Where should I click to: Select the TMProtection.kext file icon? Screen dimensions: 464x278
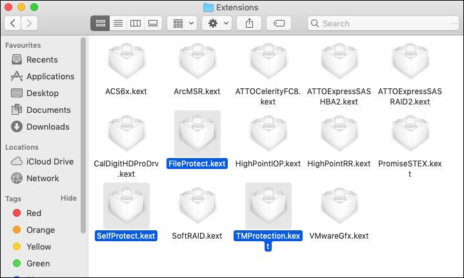pos(268,206)
